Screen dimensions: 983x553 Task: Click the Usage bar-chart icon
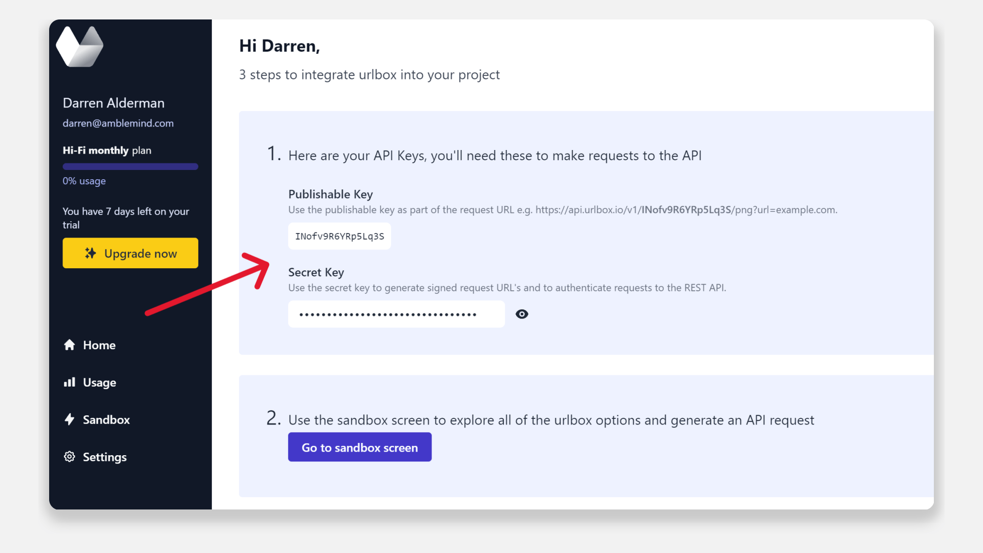[x=69, y=382]
